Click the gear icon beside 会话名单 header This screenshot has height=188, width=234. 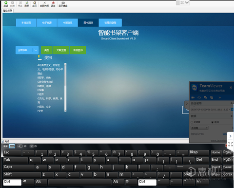tap(232, 103)
